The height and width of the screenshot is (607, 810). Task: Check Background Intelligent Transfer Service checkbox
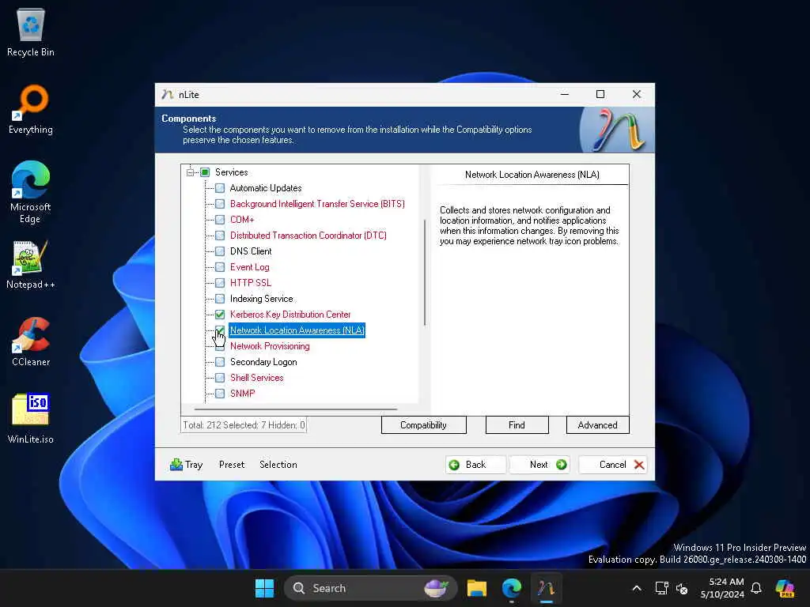point(220,204)
